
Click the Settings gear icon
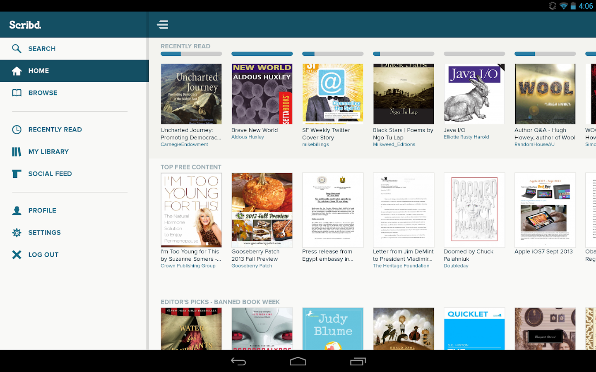point(17,233)
